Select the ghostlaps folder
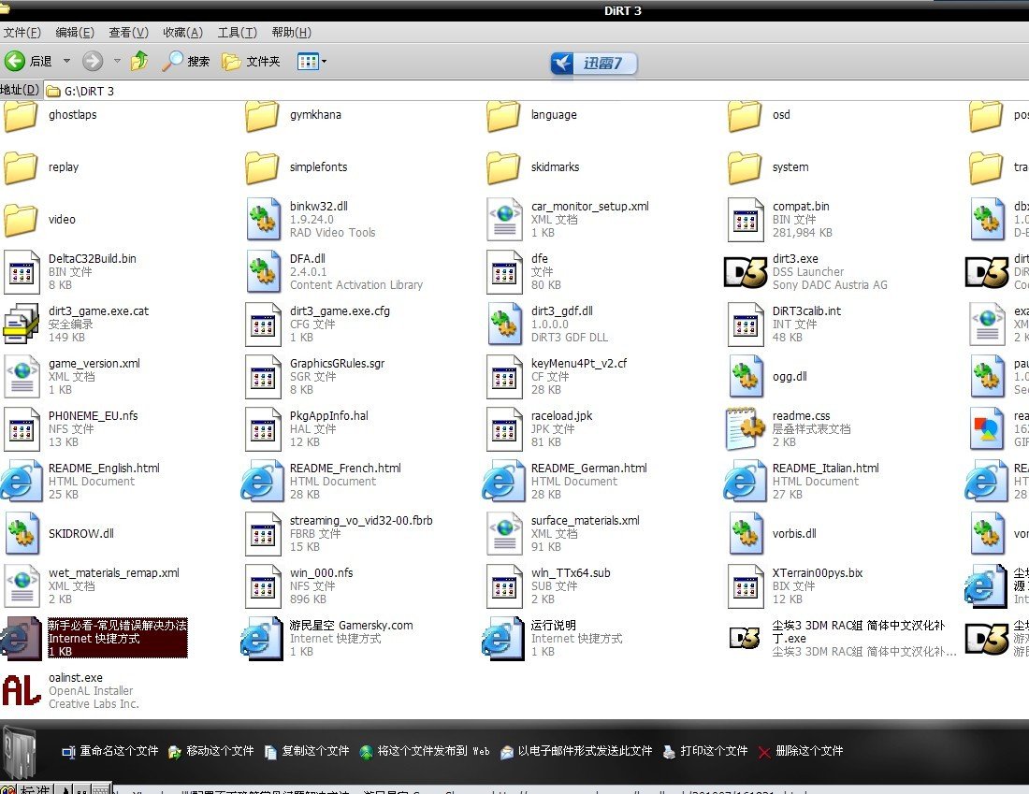 pyautogui.click(x=21, y=116)
